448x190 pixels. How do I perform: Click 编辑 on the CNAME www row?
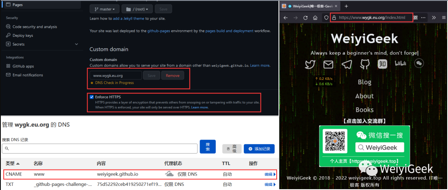270,174
